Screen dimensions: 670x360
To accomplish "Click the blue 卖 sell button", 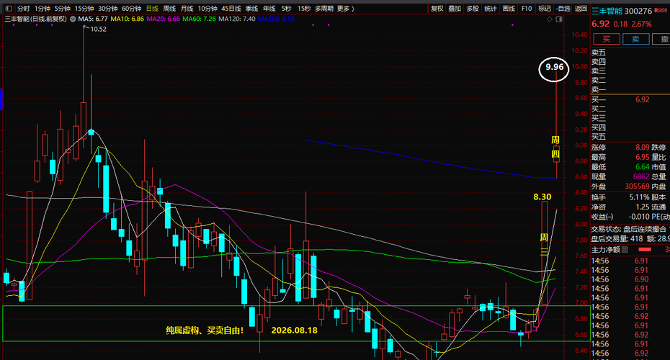I will 635,40.
